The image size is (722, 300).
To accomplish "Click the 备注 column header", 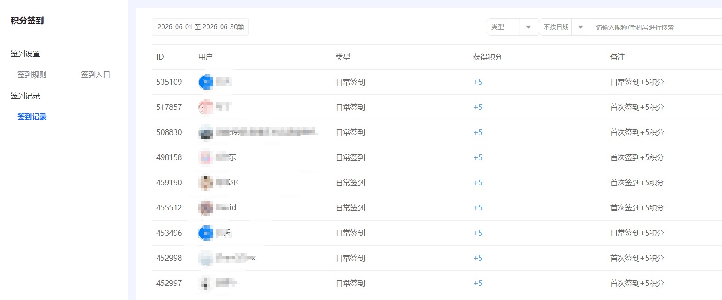I will point(617,57).
